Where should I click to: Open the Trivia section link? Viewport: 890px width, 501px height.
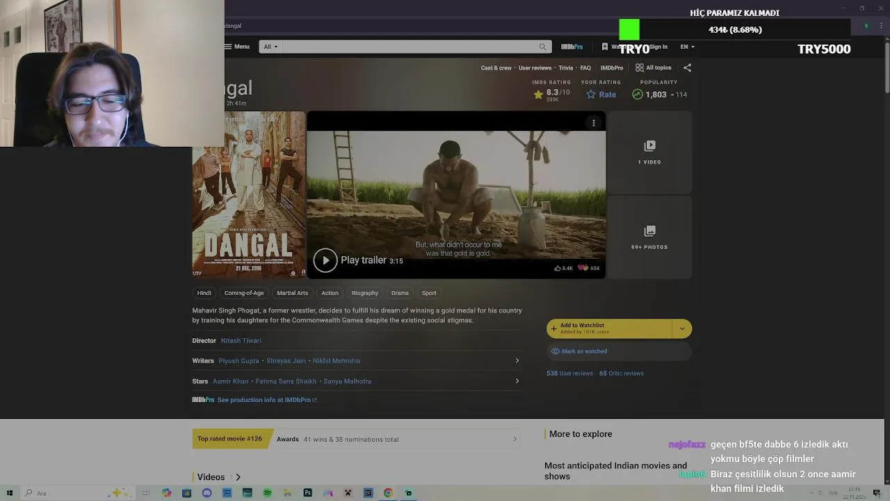pos(566,67)
